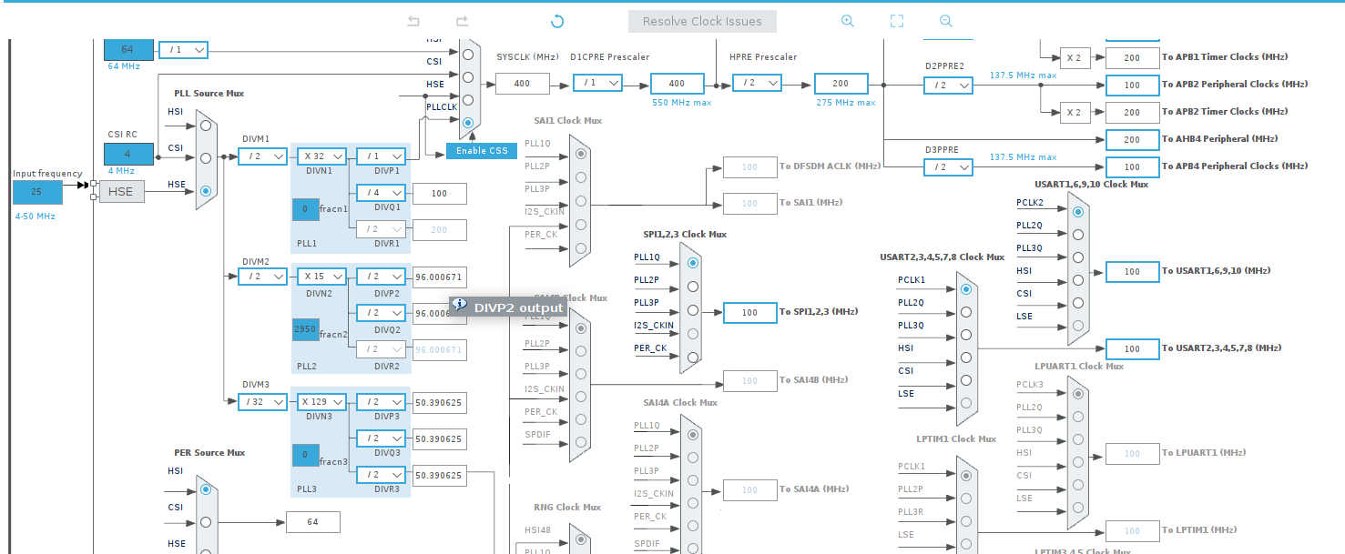Click the zoom-out magnifier icon
1345x554 pixels.
pyautogui.click(x=945, y=21)
